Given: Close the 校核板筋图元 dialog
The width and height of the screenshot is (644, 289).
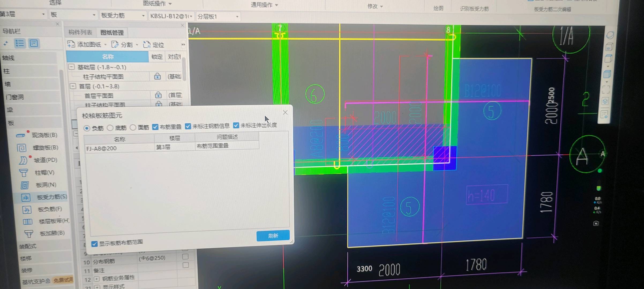Looking at the screenshot, I should coord(285,112).
